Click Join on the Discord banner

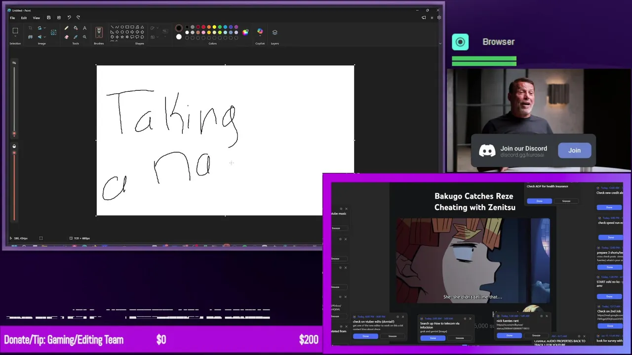(574, 150)
